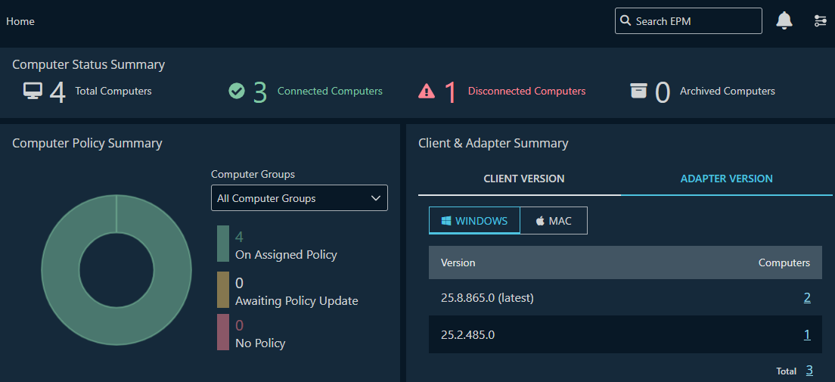Image resolution: width=835 pixels, height=382 pixels.
Task: Open the Total 3 computers link
Action: pos(809,371)
